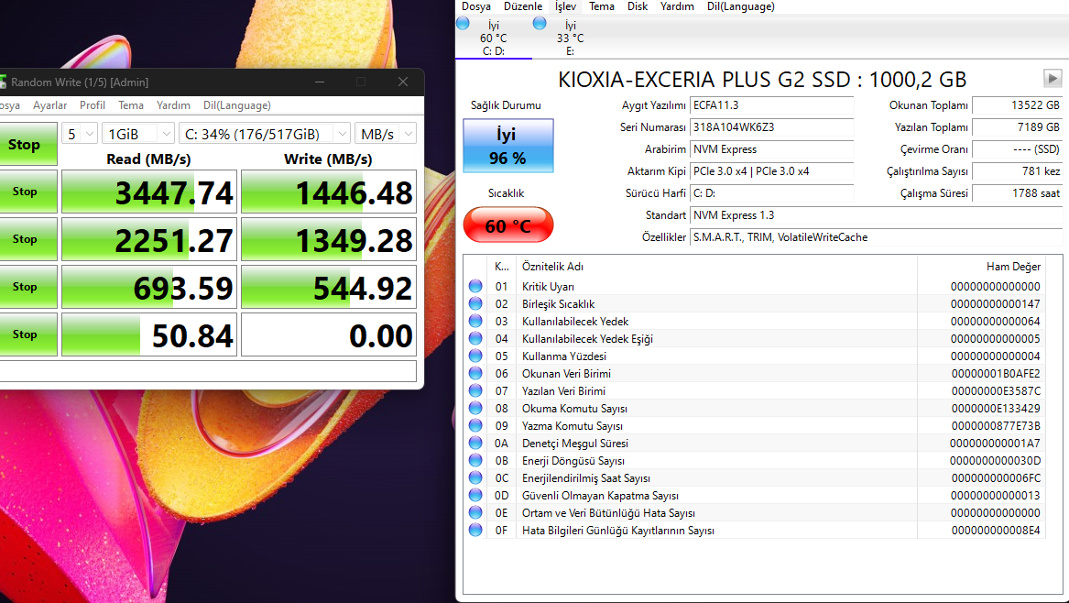The width and height of the screenshot is (1069, 603).
Task: Open Düzenle menu in CrystalDiskInfo
Action: coord(523,6)
